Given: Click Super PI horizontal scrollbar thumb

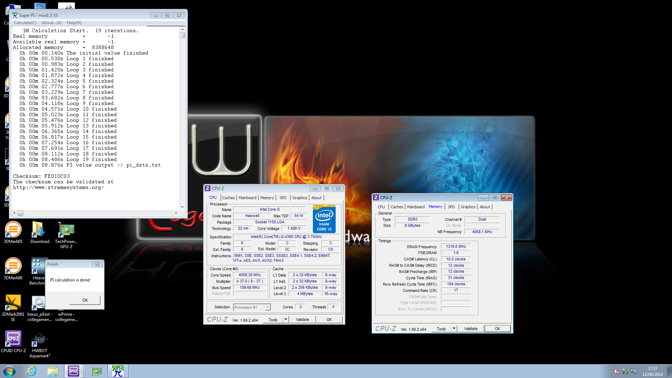Looking at the screenshot, I should [x=21, y=213].
